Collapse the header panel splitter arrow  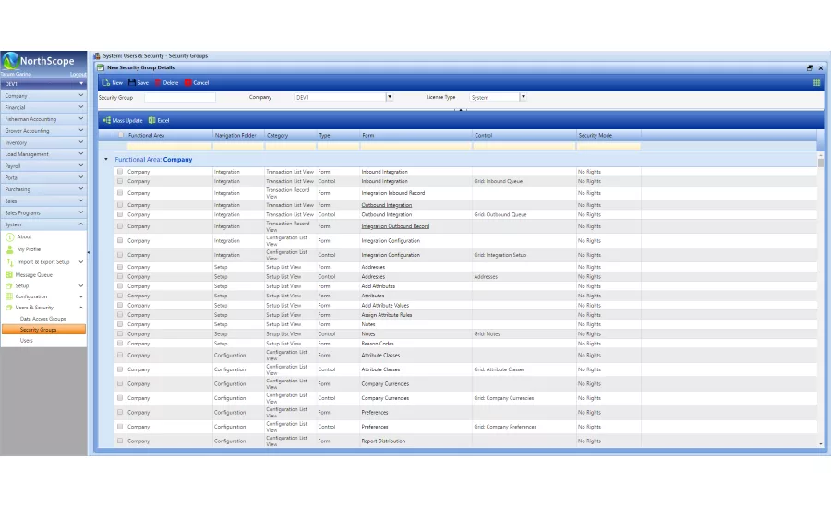461,110
